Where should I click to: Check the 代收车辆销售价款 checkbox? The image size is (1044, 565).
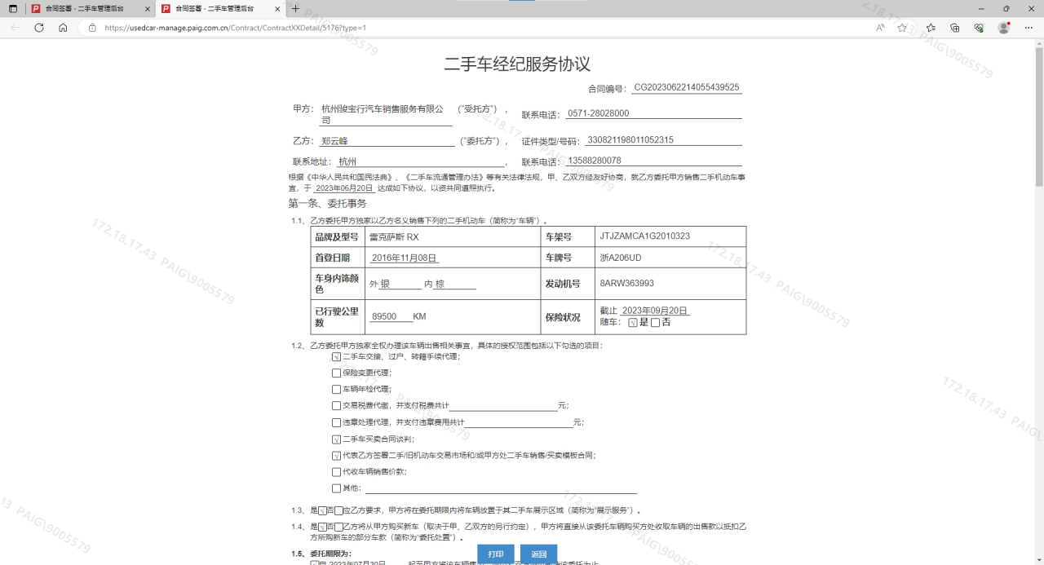[x=336, y=472]
